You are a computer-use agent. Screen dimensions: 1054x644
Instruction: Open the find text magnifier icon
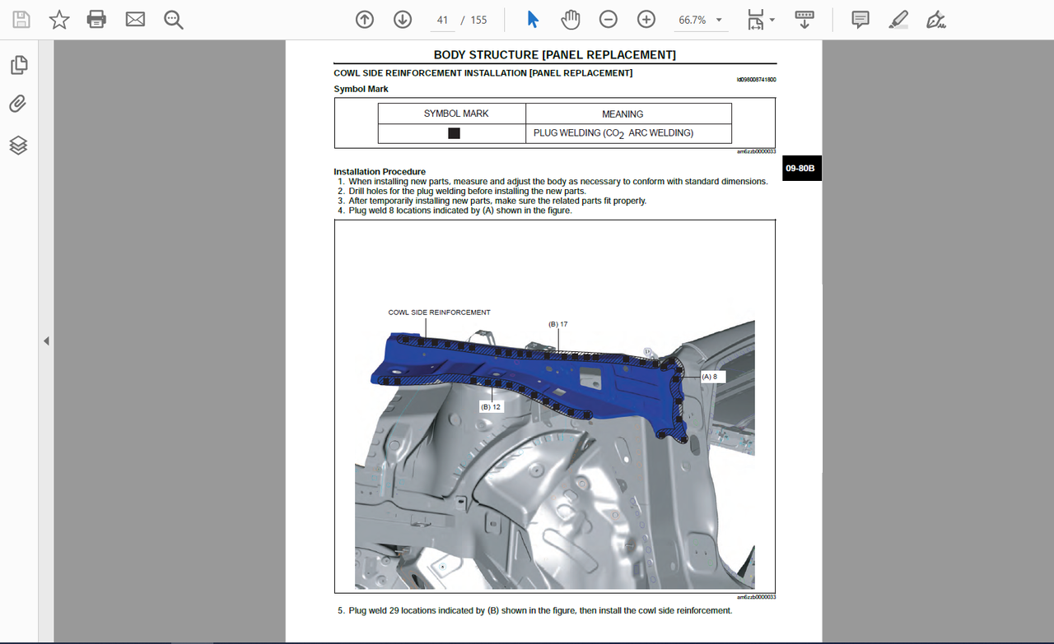click(173, 20)
